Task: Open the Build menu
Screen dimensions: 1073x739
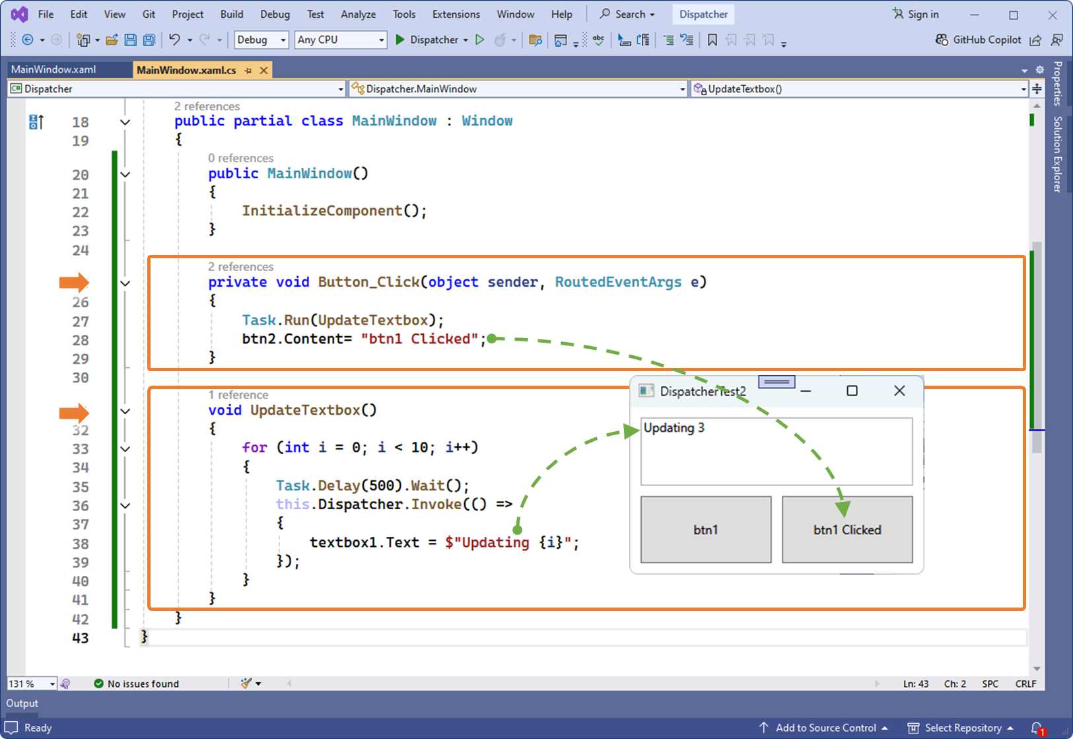Action: pos(232,14)
